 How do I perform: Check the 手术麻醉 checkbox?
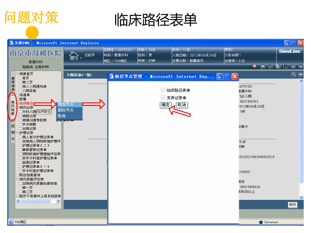20,124
